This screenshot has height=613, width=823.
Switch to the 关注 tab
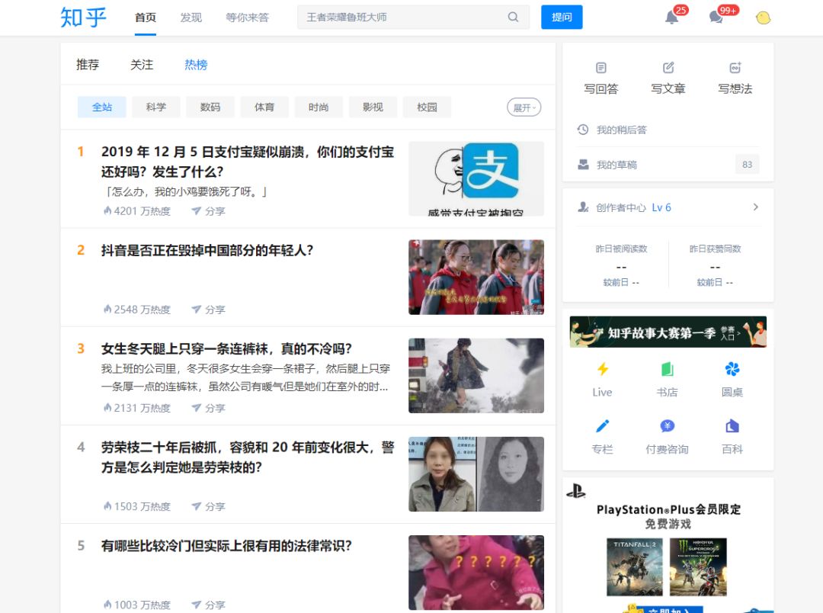coord(142,65)
